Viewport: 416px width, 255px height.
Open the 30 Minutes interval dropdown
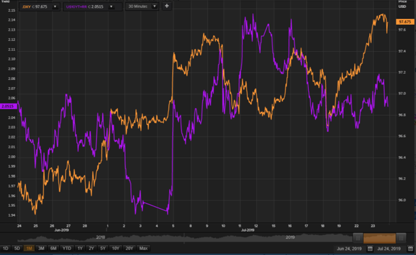[142, 7]
